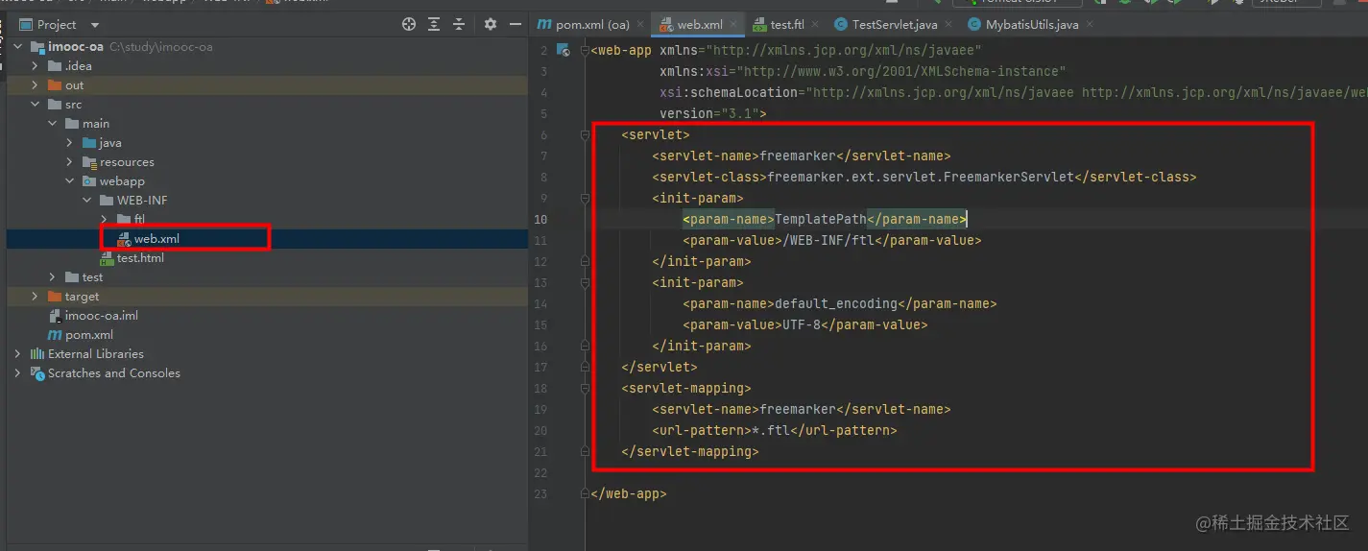
Task: Click the Collapse All icon in Project panel
Action: (x=459, y=24)
